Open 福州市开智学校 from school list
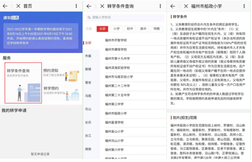252x162 pixels. (x=136, y=40)
